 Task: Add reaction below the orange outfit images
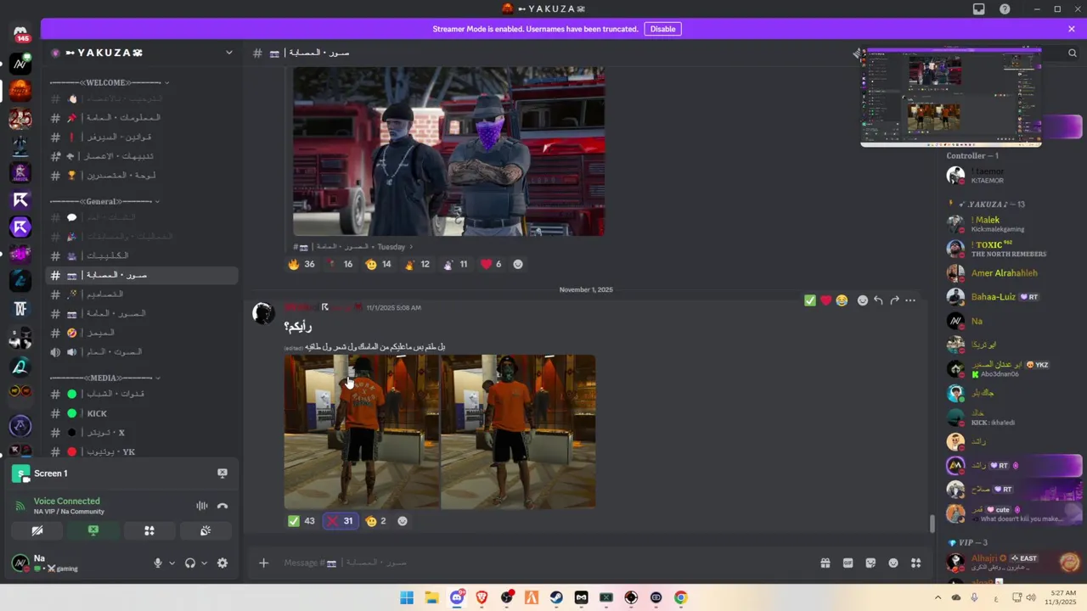tap(403, 521)
